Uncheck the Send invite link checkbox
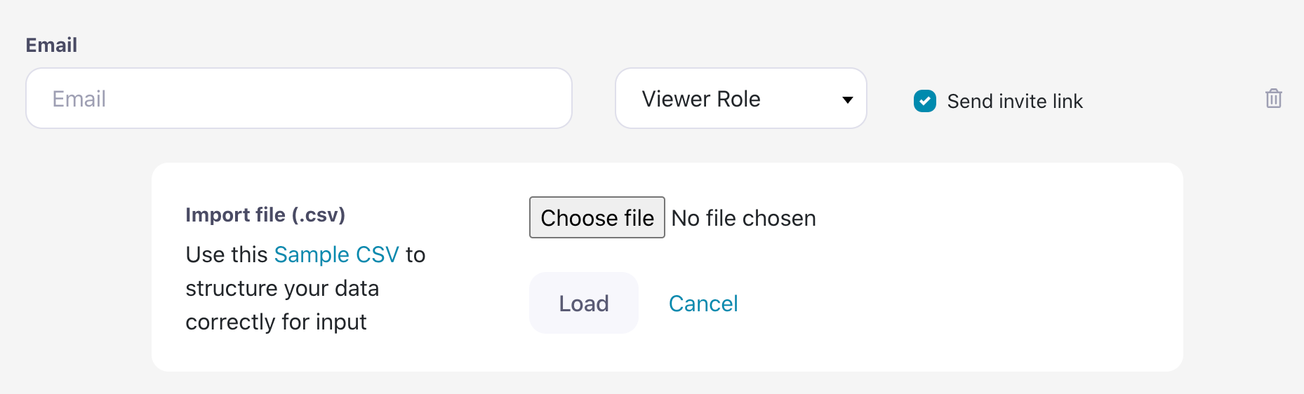1304x394 pixels. coord(924,101)
